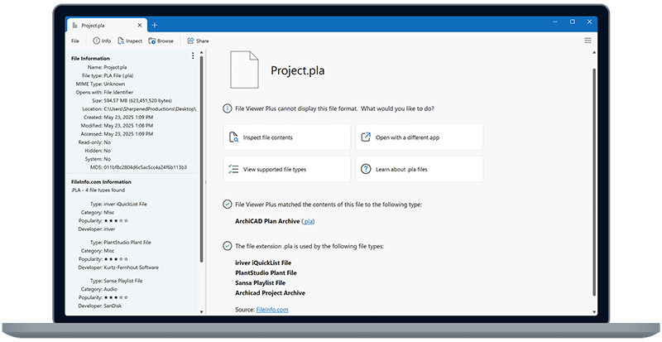Click the Size: 594.57 MB row

pos(132,101)
